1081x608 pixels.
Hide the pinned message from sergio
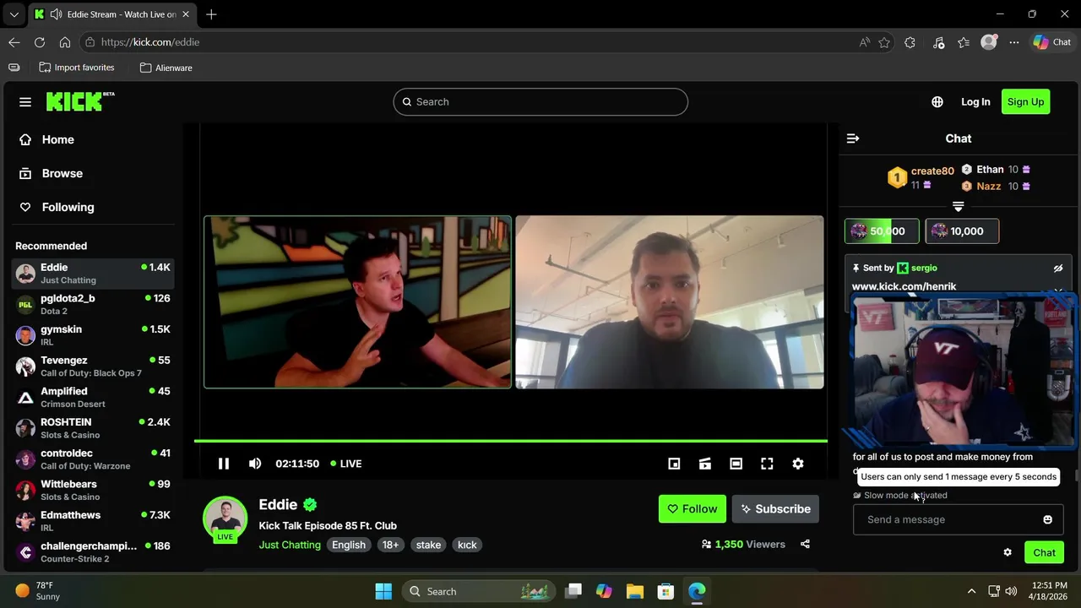pos(1058,269)
